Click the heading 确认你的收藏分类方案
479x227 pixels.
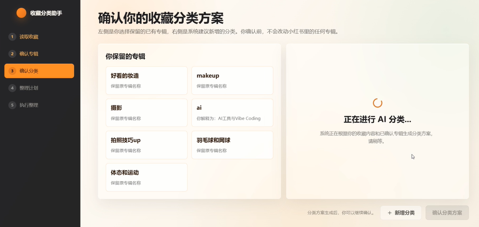click(161, 19)
